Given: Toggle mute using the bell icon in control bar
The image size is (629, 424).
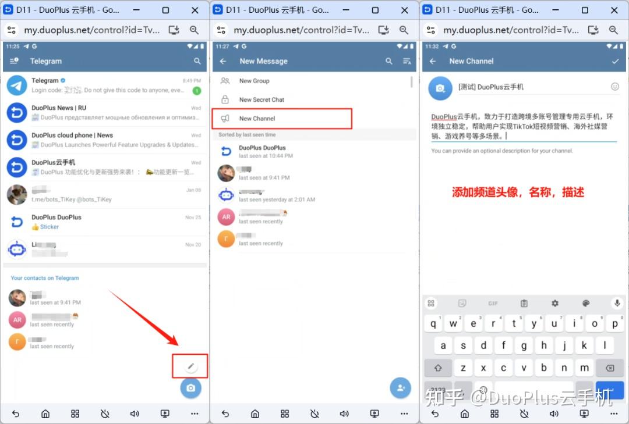Looking at the screenshot, I should pyautogui.click(x=524, y=414).
